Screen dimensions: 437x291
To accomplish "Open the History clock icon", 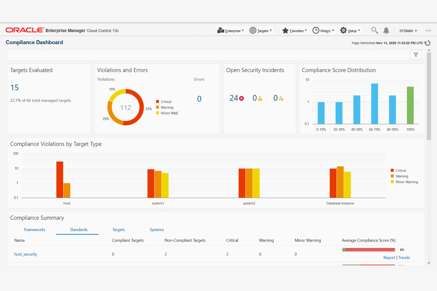I will pyautogui.click(x=316, y=30).
